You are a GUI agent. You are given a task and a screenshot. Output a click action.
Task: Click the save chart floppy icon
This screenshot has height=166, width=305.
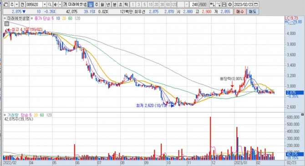click(x=224, y=4)
